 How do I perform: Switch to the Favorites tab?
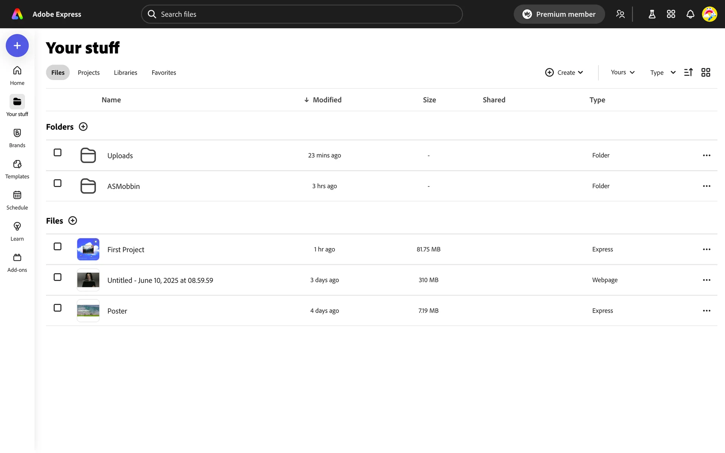pos(164,72)
